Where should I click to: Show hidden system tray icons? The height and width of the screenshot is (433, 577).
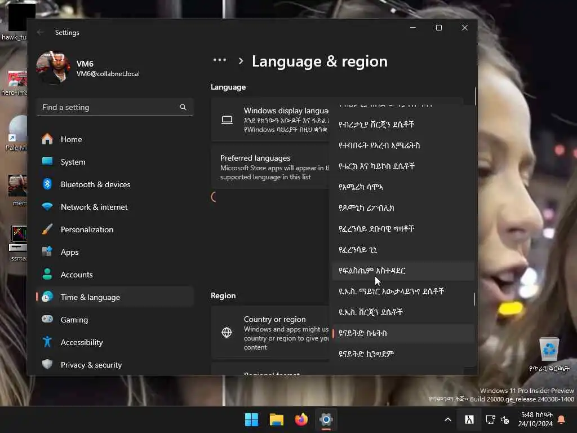click(448, 419)
